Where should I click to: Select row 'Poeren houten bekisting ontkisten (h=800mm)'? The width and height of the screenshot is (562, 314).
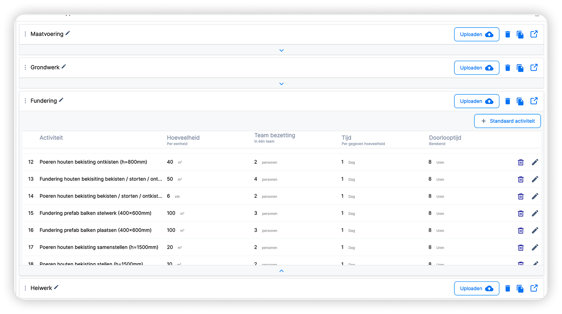(281, 162)
